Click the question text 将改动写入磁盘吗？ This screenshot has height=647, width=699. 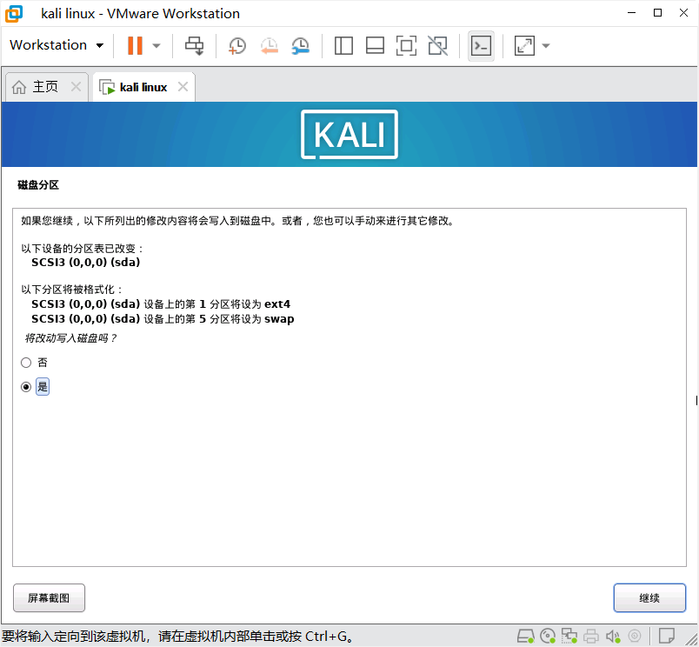(71, 338)
